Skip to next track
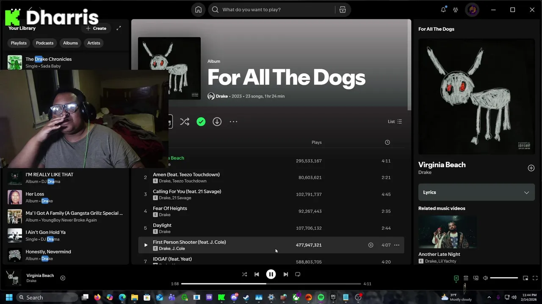Viewport: 542px width, 304px height. (x=285, y=274)
